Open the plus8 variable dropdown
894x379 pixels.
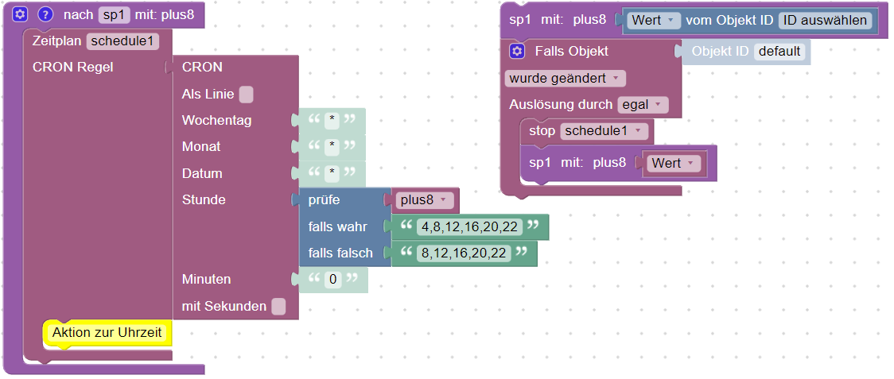425,200
